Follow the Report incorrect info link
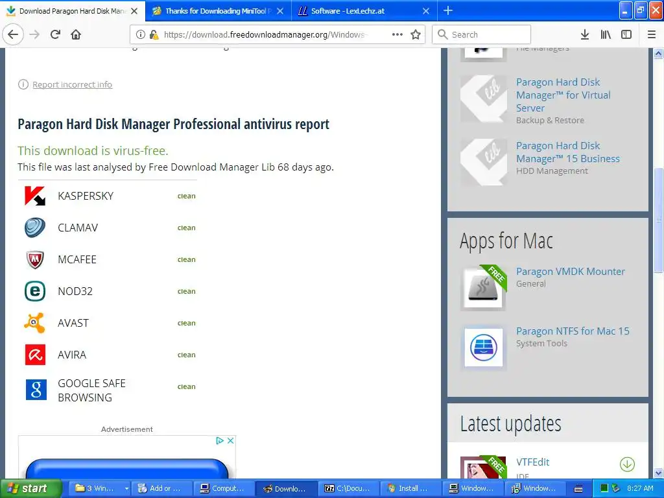Image resolution: width=664 pixels, height=498 pixels. point(73,84)
